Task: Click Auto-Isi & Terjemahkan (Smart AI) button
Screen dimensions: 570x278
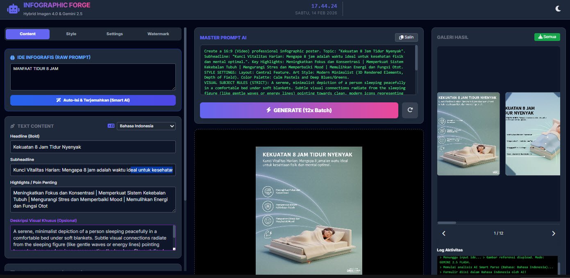Action: (x=93, y=100)
